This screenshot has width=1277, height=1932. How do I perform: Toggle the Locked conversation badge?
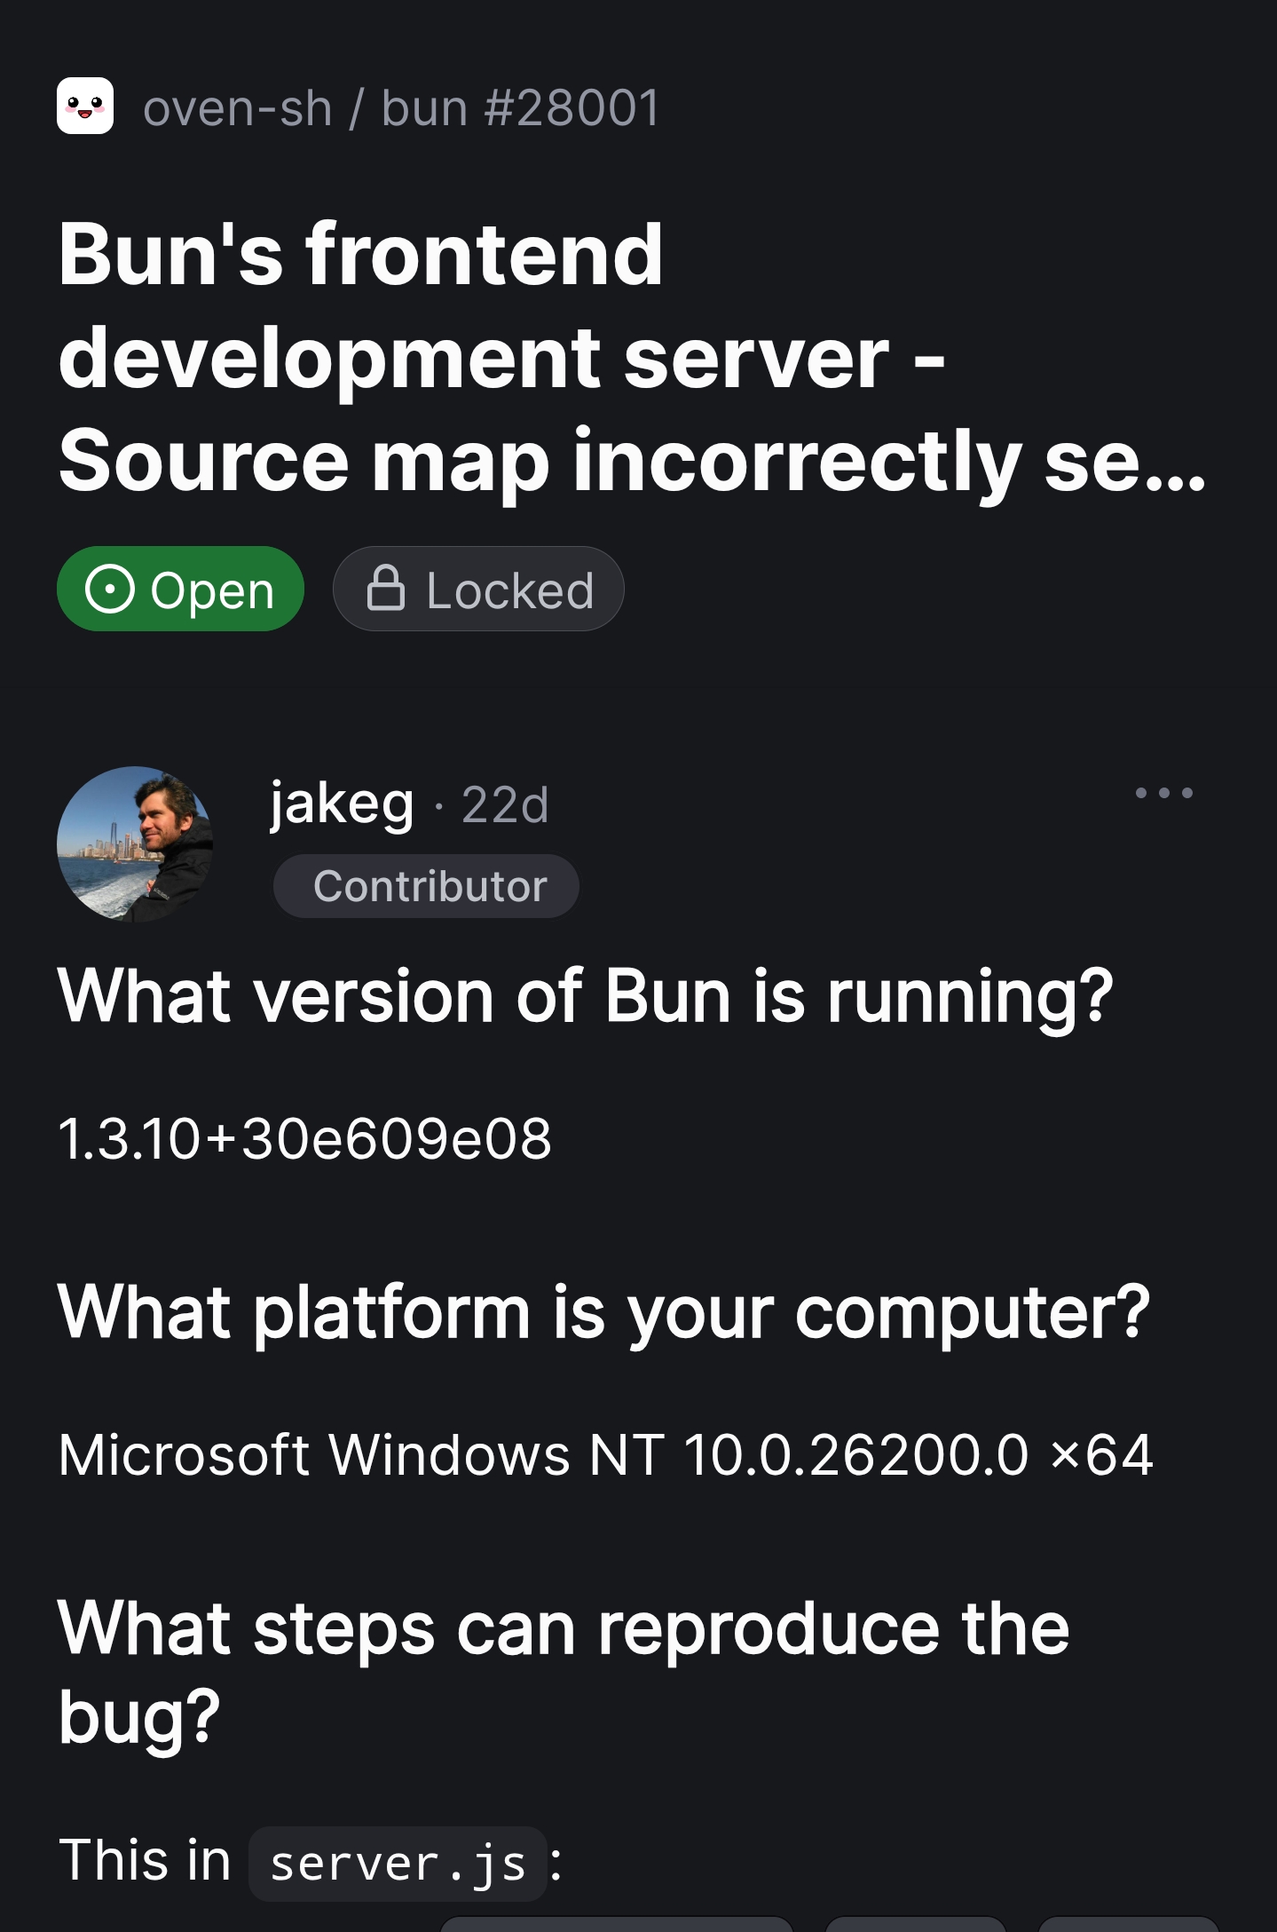coord(479,588)
